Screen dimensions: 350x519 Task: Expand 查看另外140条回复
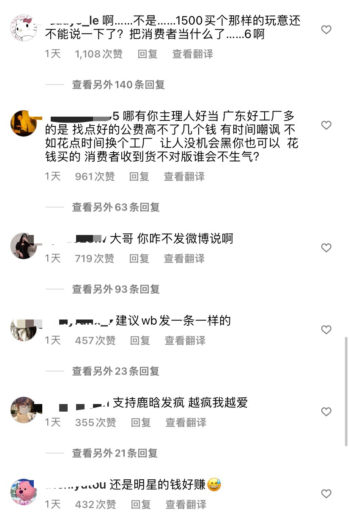[x=118, y=85]
